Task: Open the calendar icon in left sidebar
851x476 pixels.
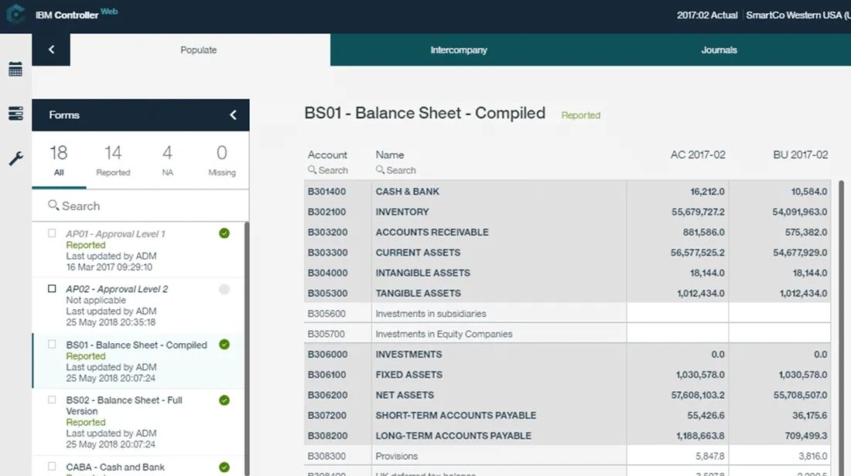Action: coord(15,69)
